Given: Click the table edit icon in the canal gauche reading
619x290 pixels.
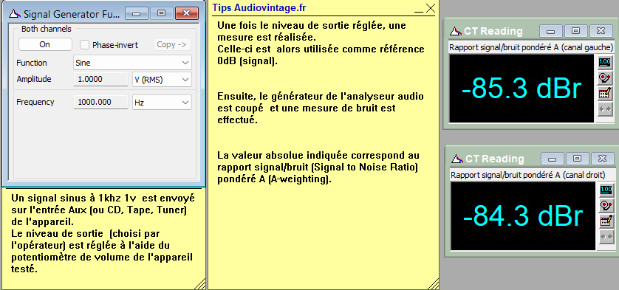Looking at the screenshot, I should click(x=604, y=93).
